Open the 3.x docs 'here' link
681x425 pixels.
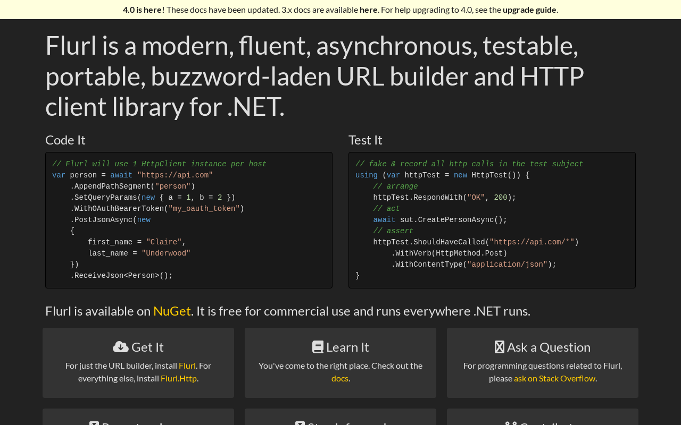368,10
